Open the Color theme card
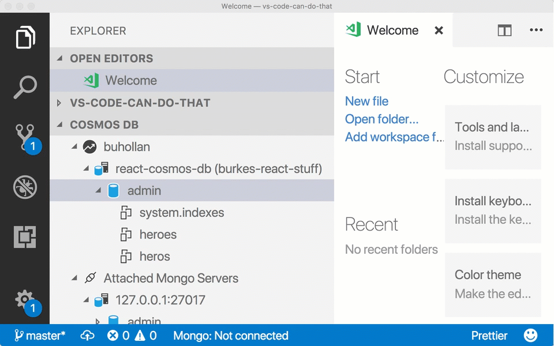554x346 pixels. coord(493,284)
